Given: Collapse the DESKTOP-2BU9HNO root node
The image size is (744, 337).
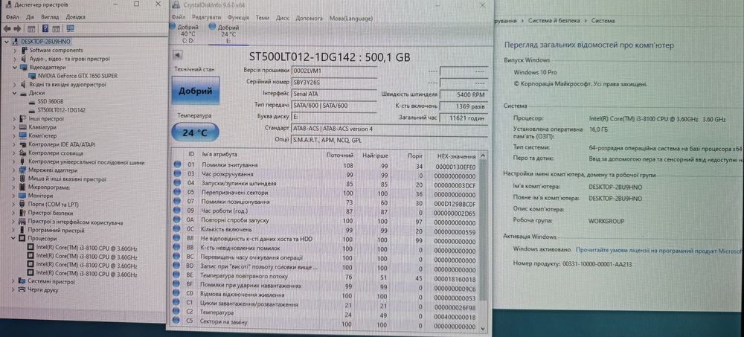Looking at the screenshot, I should click(6, 42).
